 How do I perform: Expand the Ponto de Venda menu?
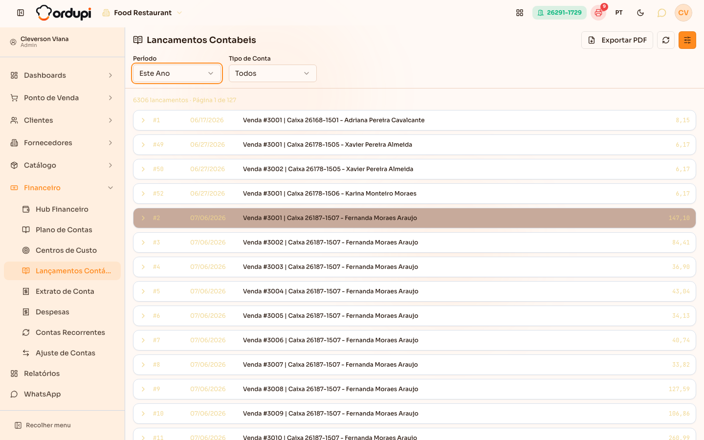click(x=63, y=98)
